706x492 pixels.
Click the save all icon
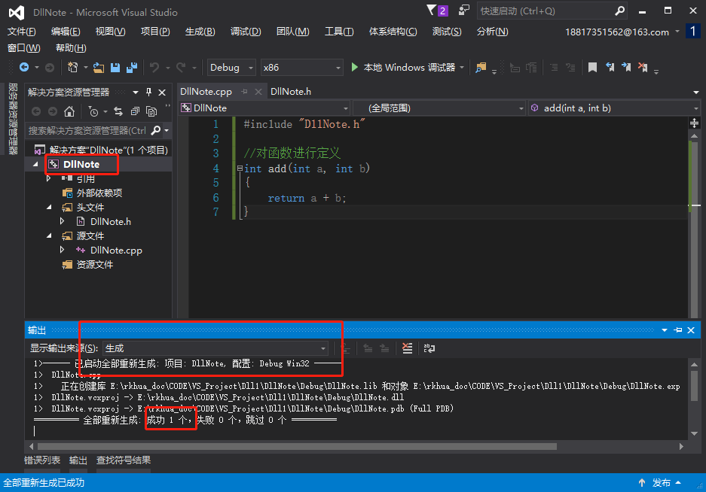[131, 68]
